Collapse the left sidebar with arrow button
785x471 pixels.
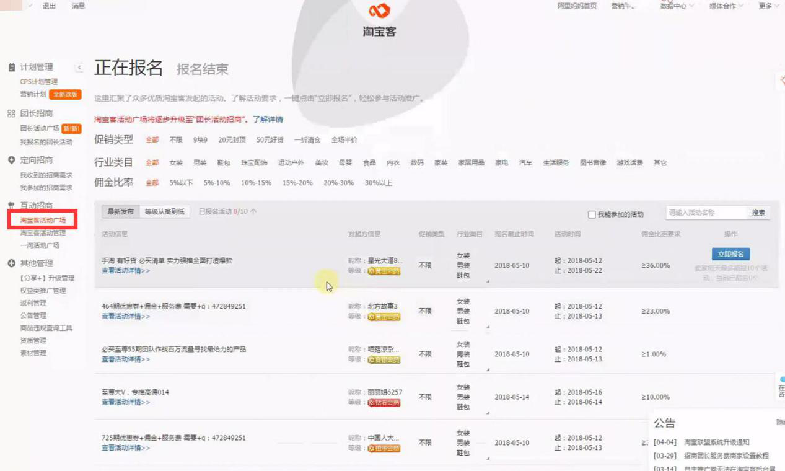(79, 68)
